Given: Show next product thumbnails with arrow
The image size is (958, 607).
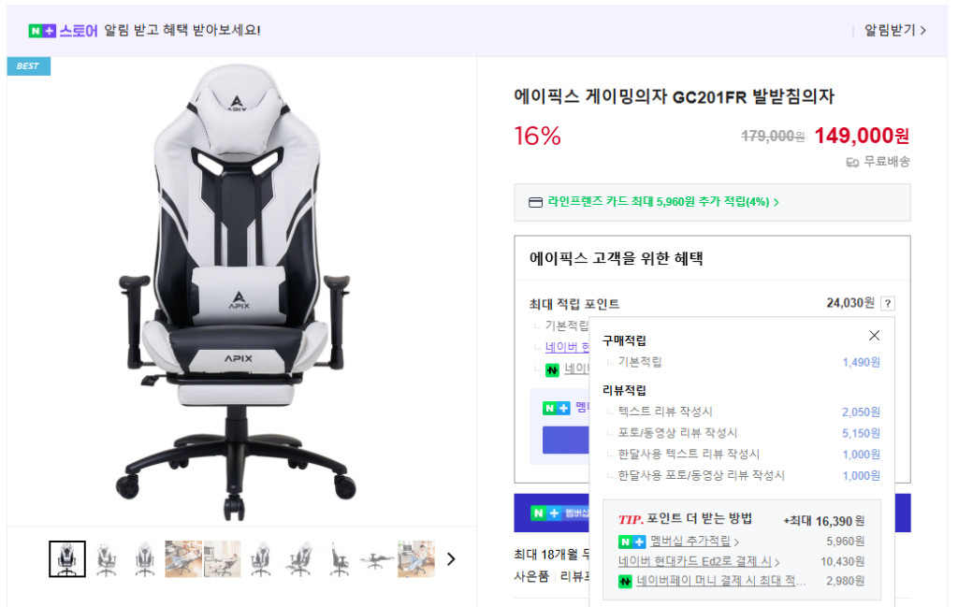Looking at the screenshot, I should pyautogui.click(x=451, y=558).
